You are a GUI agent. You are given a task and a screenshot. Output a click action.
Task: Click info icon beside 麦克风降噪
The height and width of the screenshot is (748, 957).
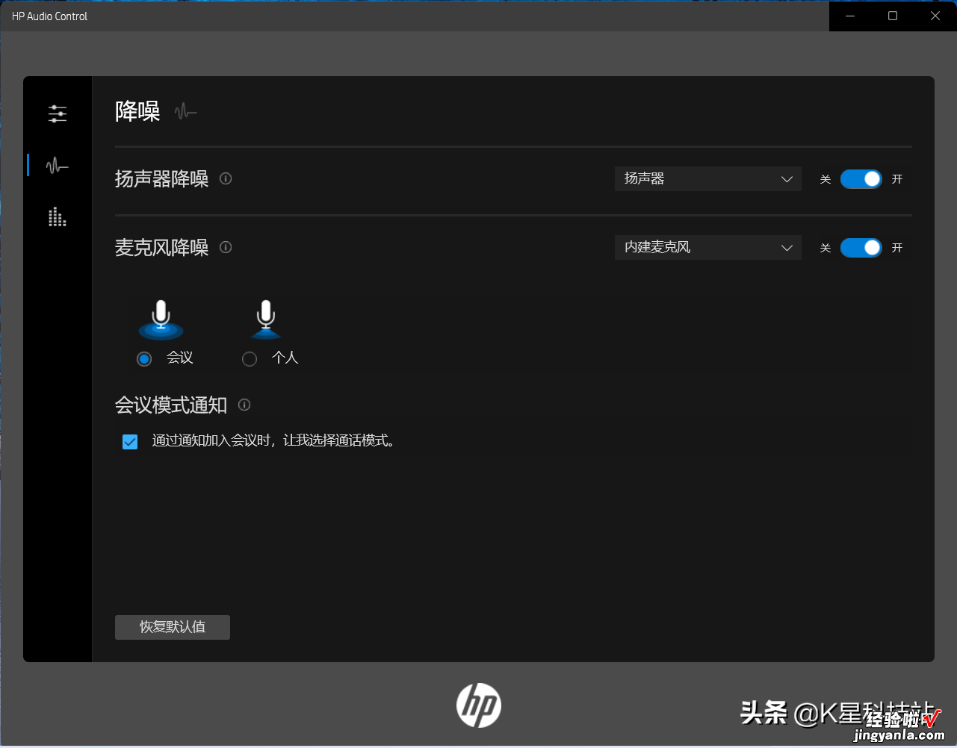coord(226,247)
